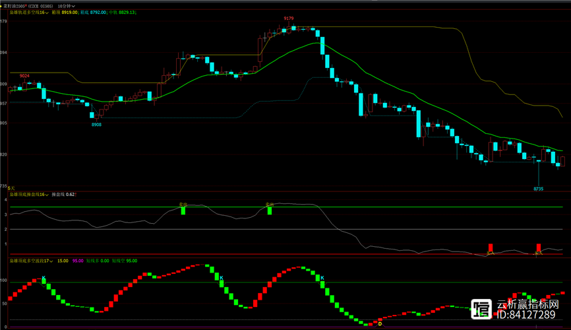Click the 8908 low price label
This screenshot has height=330, width=571.
tap(96, 124)
